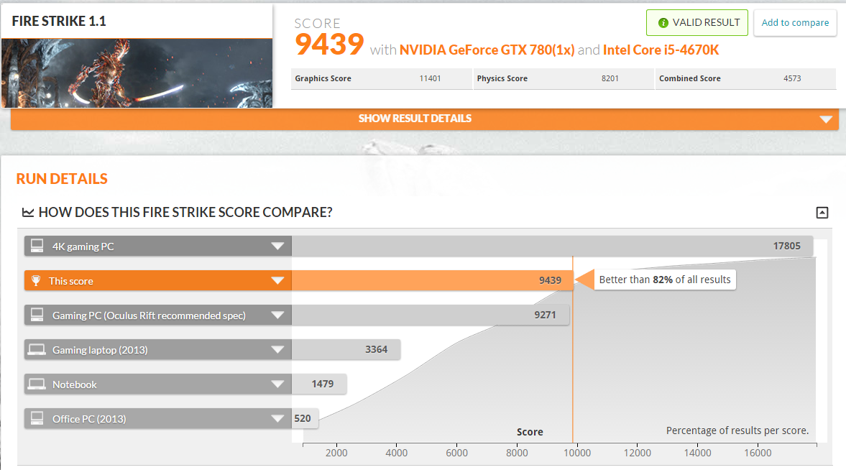Click the 17805 score bar value
The width and height of the screenshot is (846, 470).
tap(786, 246)
